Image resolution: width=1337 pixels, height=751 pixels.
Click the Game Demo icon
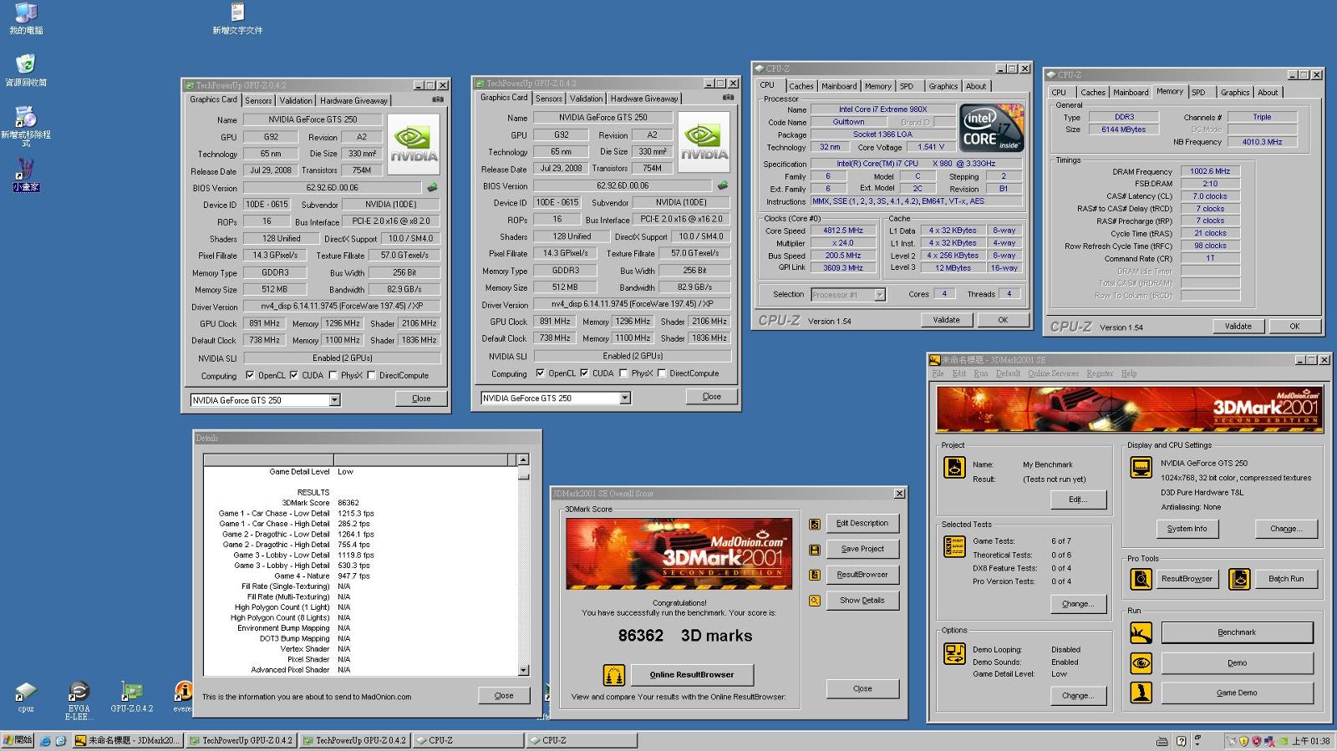point(1141,693)
